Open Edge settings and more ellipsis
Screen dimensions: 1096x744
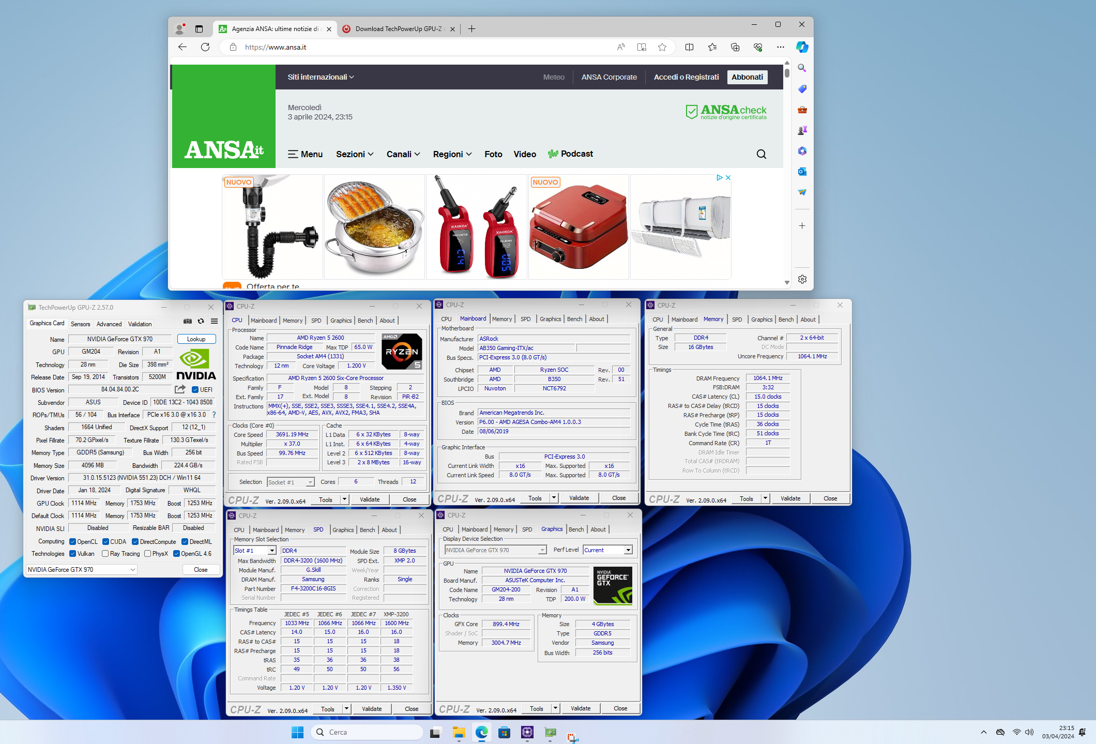[x=781, y=47]
